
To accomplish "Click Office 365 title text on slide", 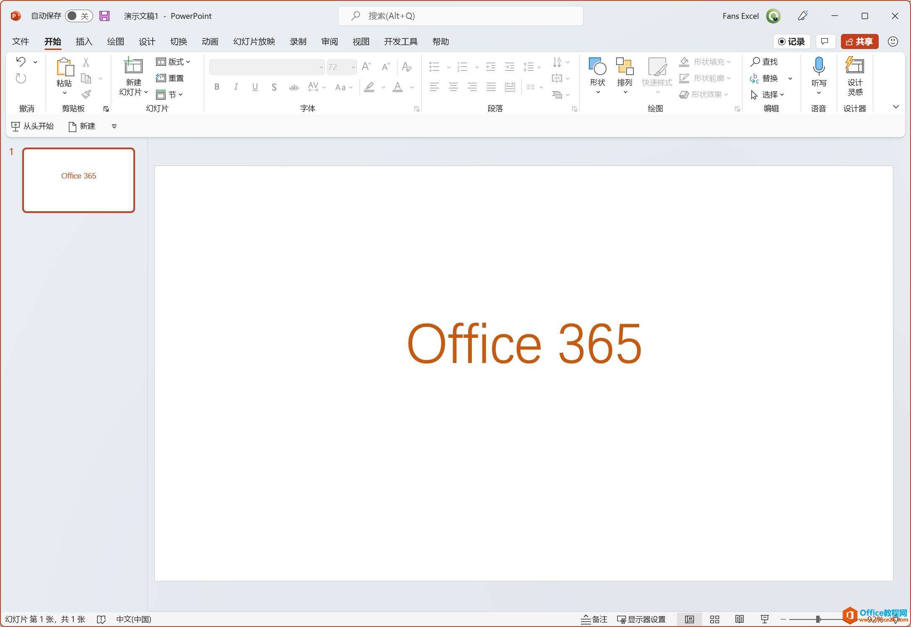I will pos(524,344).
